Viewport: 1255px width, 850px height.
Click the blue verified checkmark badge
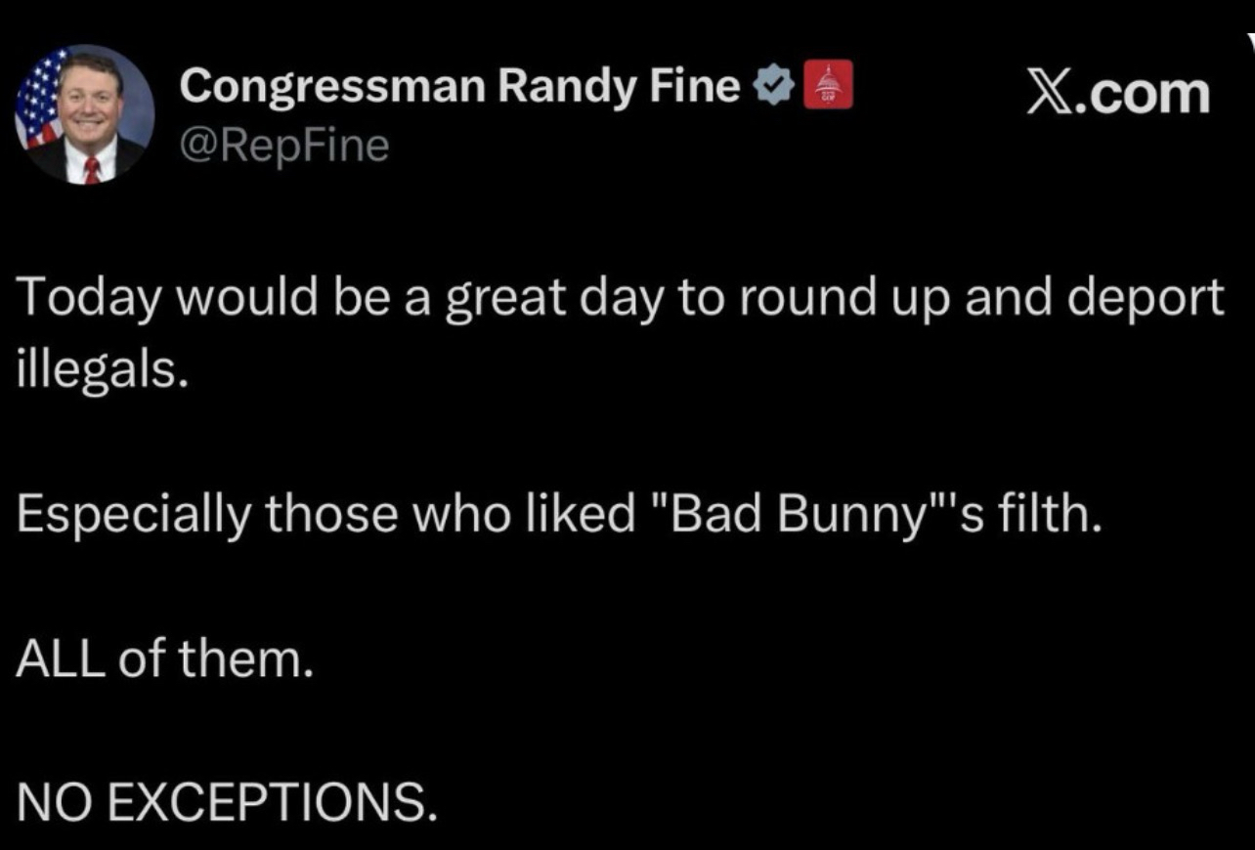772,87
